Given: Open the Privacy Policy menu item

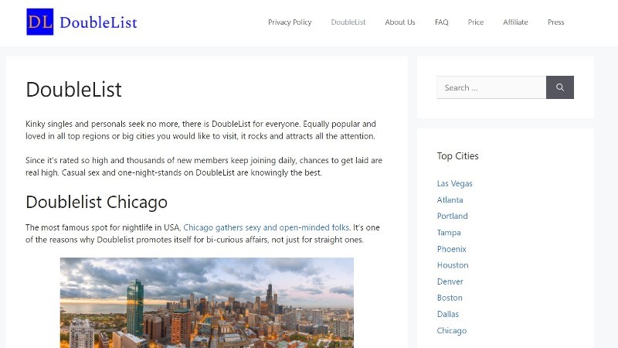Looking at the screenshot, I should [290, 22].
